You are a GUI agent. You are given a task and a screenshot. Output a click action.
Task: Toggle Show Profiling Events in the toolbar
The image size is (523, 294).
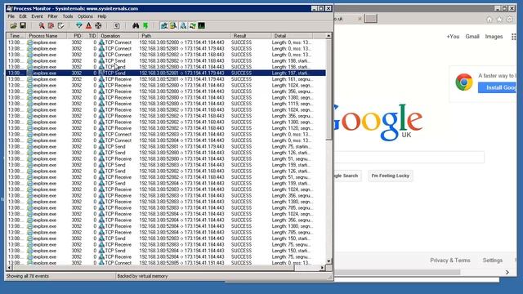(202, 25)
